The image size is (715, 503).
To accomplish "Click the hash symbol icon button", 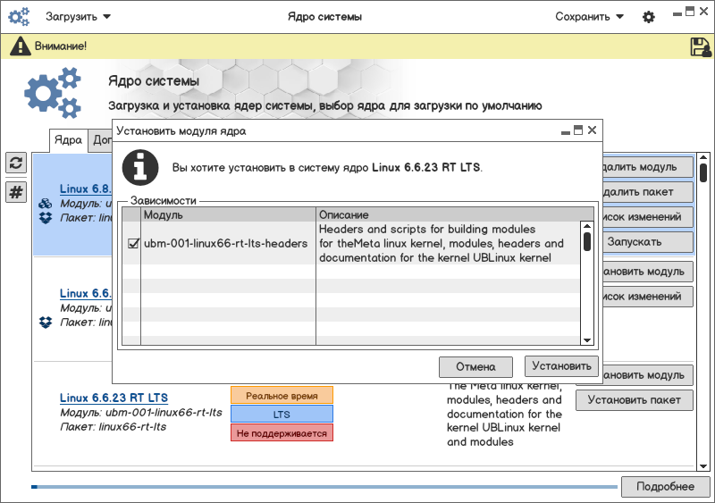I will (16, 191).
